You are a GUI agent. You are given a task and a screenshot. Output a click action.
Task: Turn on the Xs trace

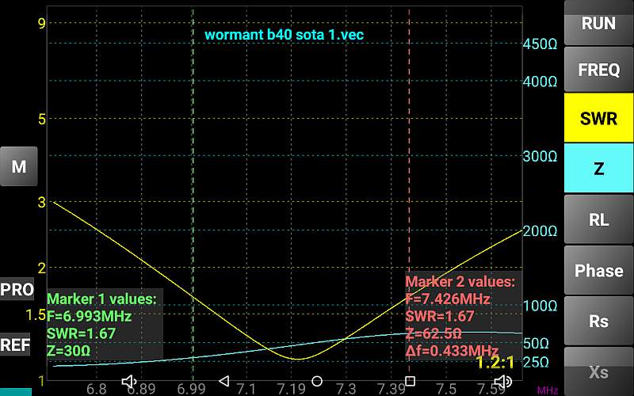(598, 371)
